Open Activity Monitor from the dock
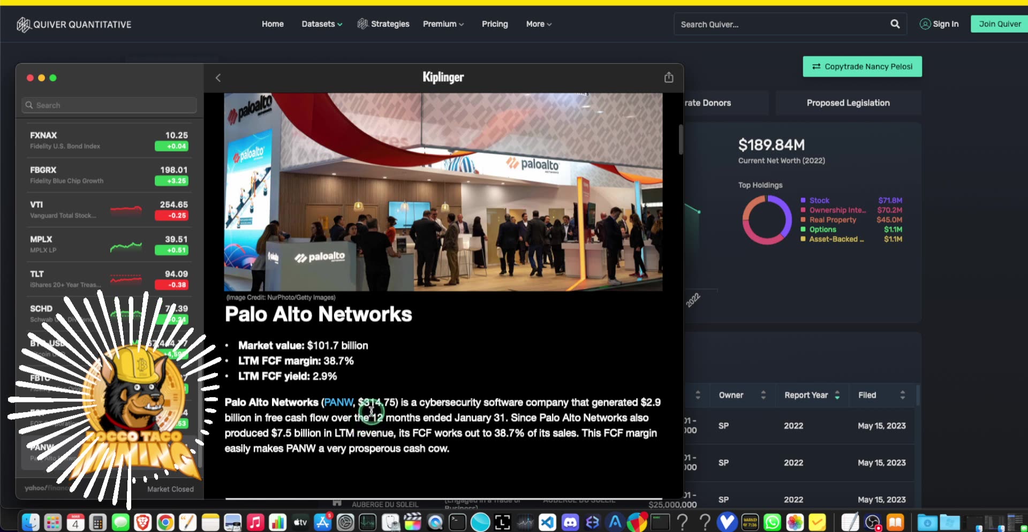This screenshot has width=1028, height=532. coord(368,521)
